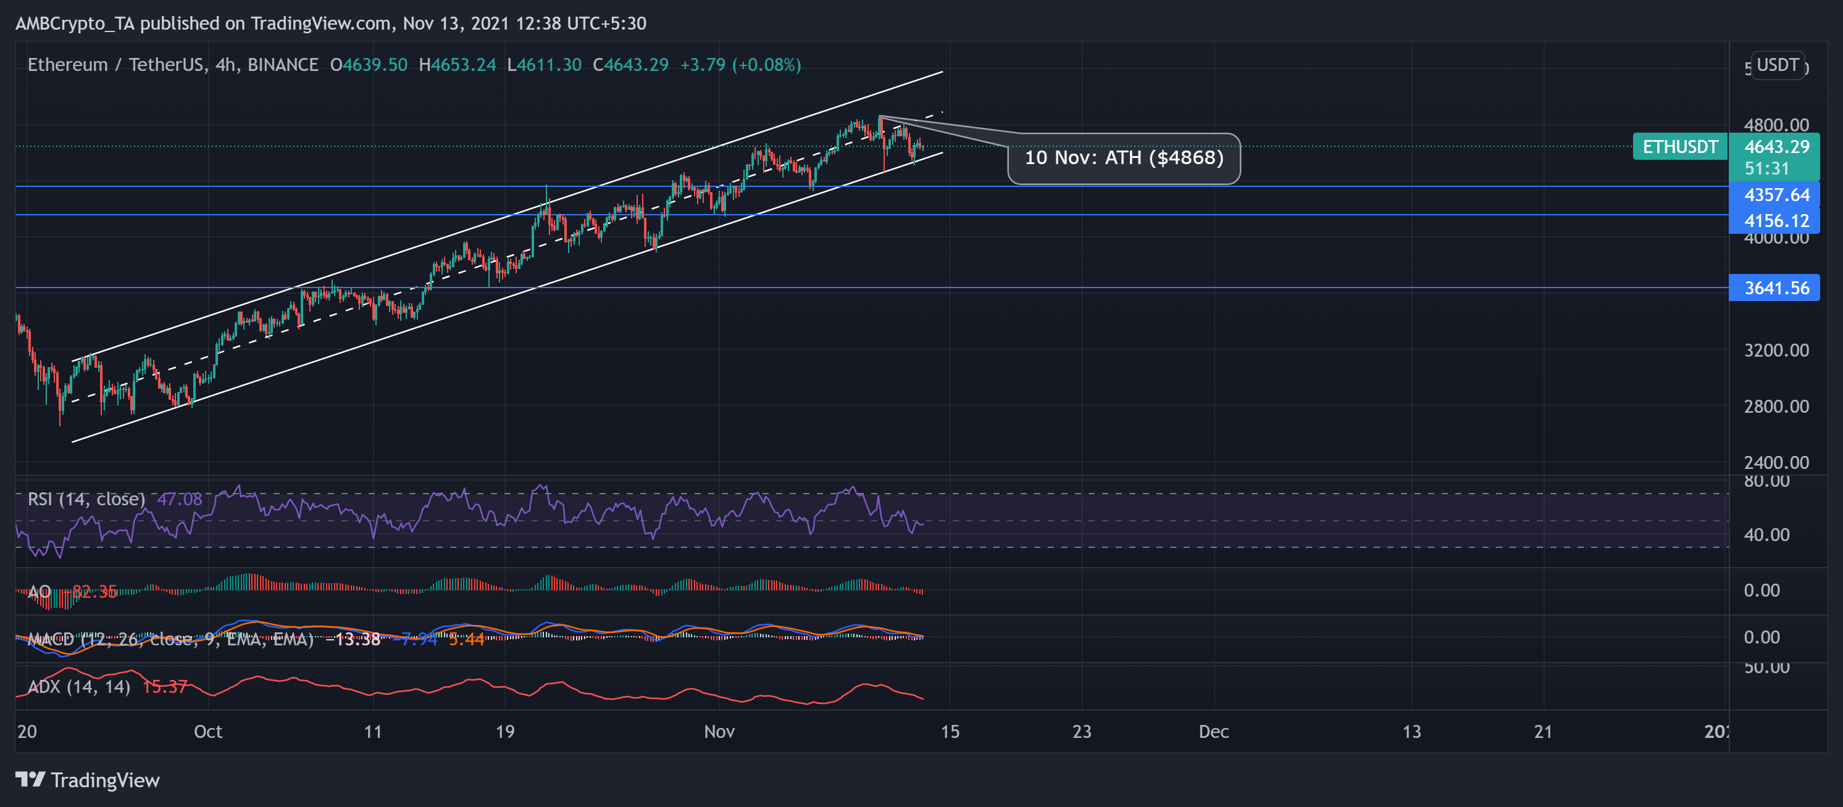Click the 4156.12 price level label
The image size is (1843, 807).
tap(1776, 221)
